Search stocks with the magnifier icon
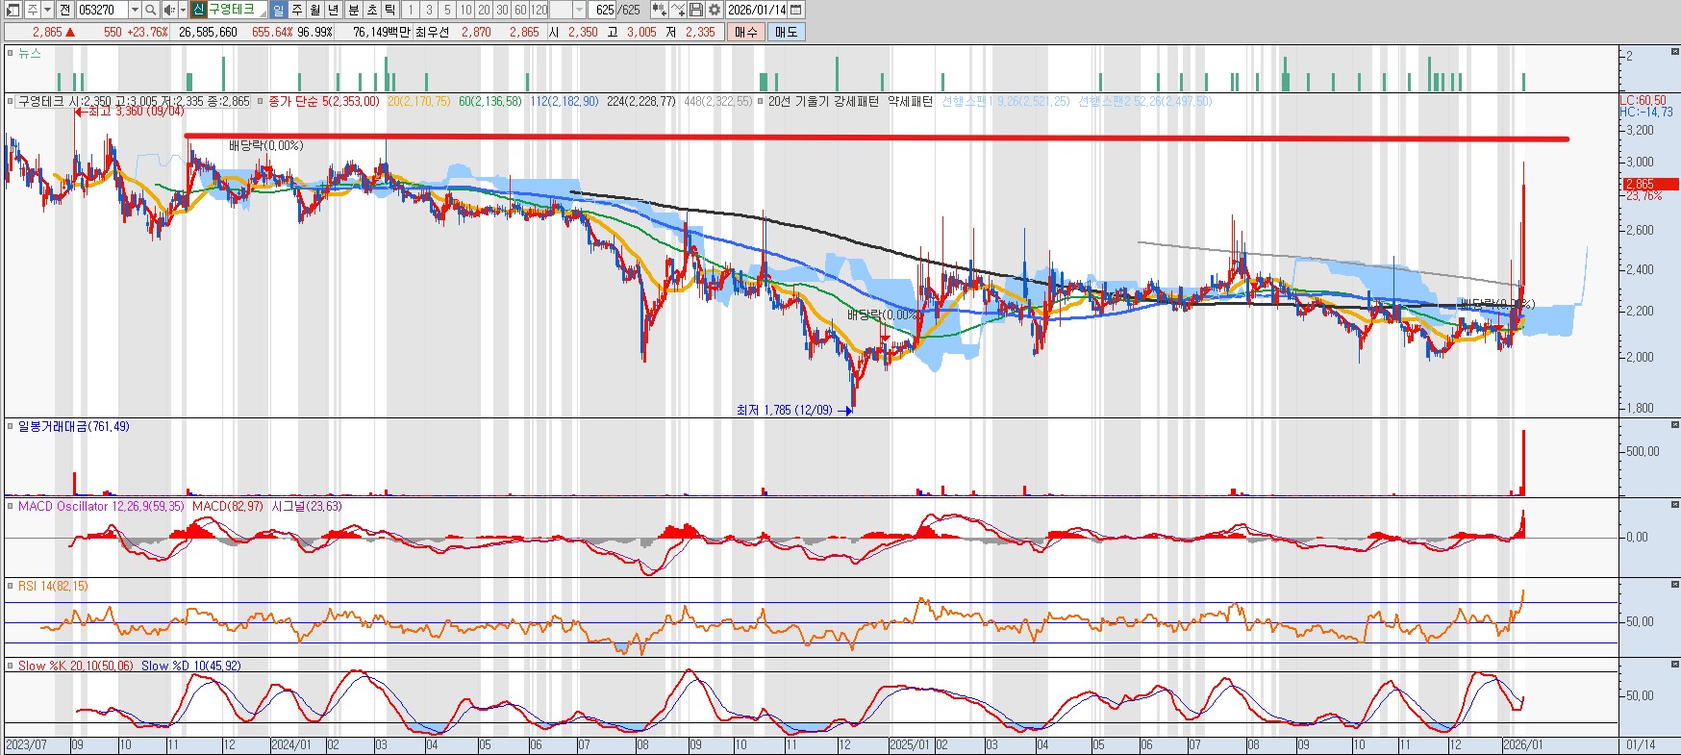 (150, 10)
